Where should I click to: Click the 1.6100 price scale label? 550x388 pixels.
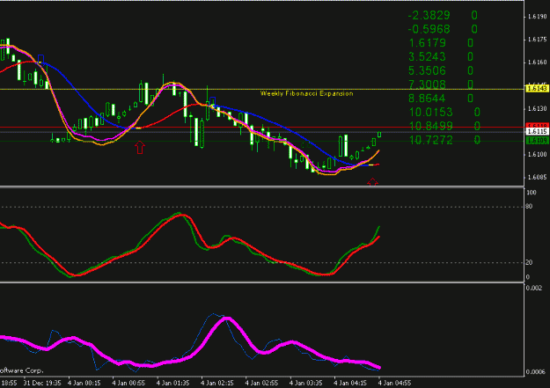pos(537,154)
